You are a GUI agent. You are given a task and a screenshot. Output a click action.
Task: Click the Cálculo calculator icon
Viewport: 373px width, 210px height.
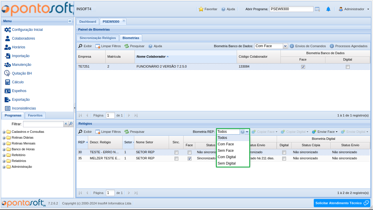(8, 82)
